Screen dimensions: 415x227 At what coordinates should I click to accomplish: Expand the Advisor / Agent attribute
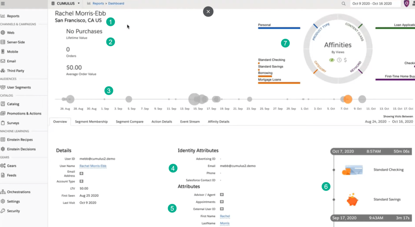[222, 195]
